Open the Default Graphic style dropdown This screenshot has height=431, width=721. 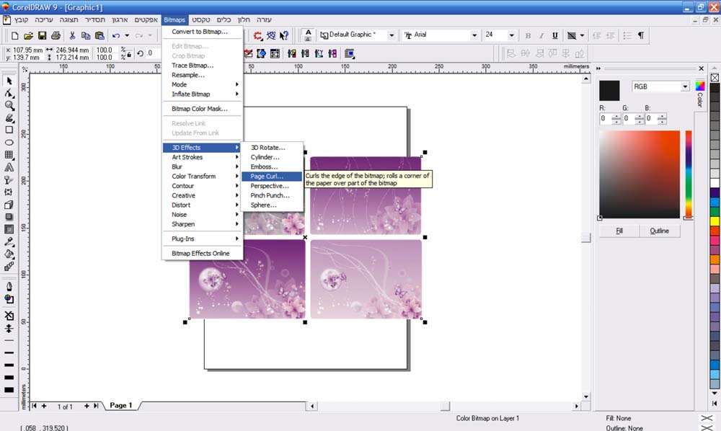click(x=392, y=35)
